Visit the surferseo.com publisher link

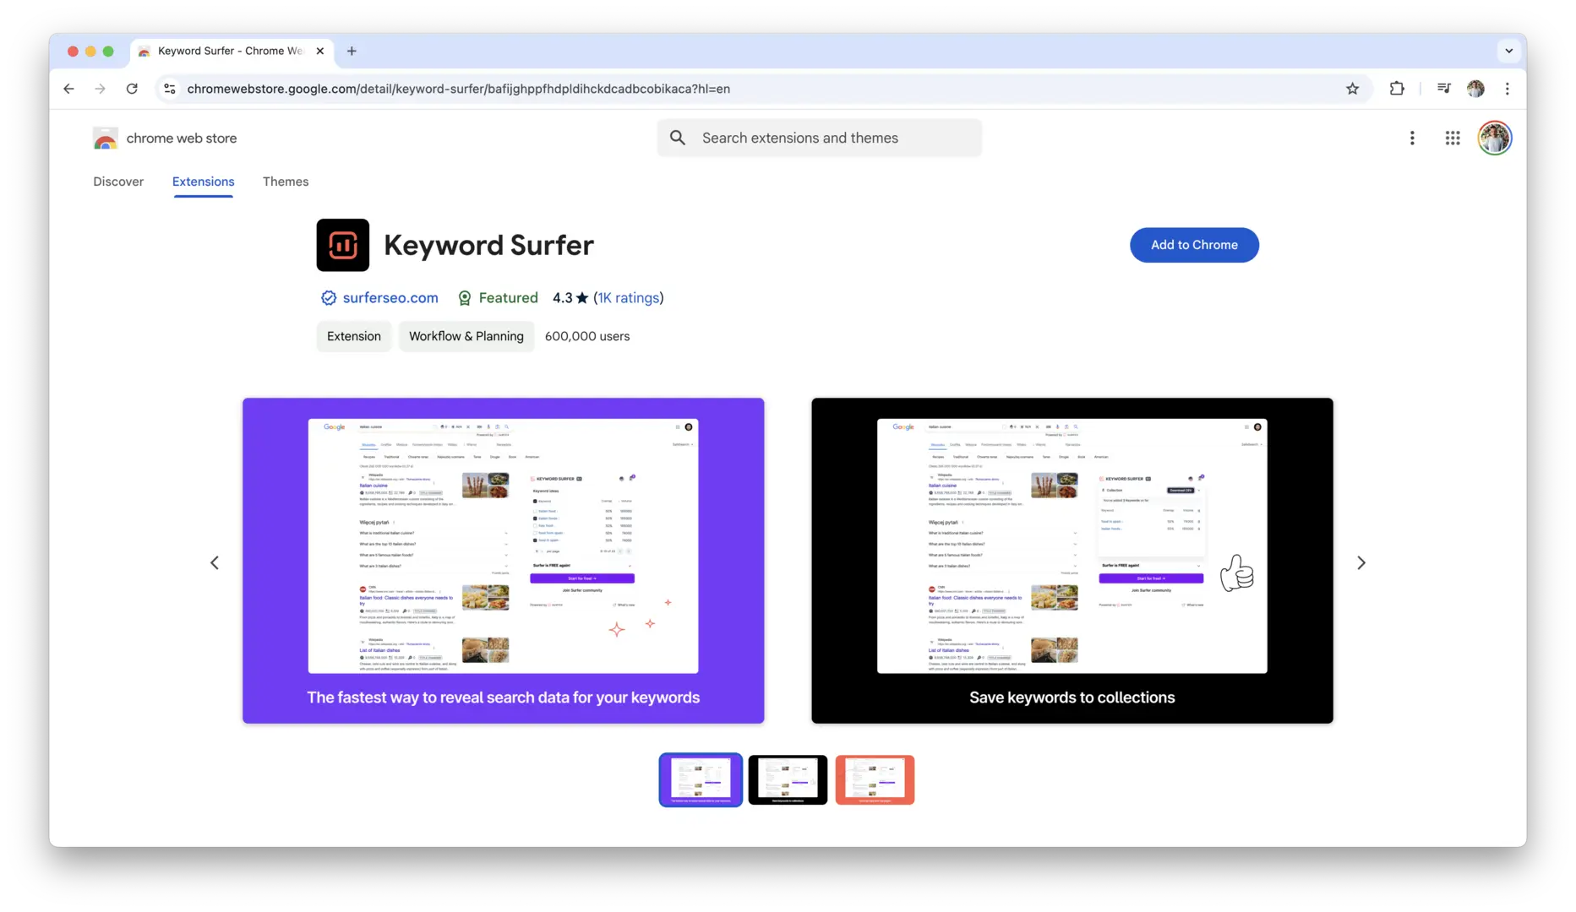pyautogui.click(x=390, y=298)
